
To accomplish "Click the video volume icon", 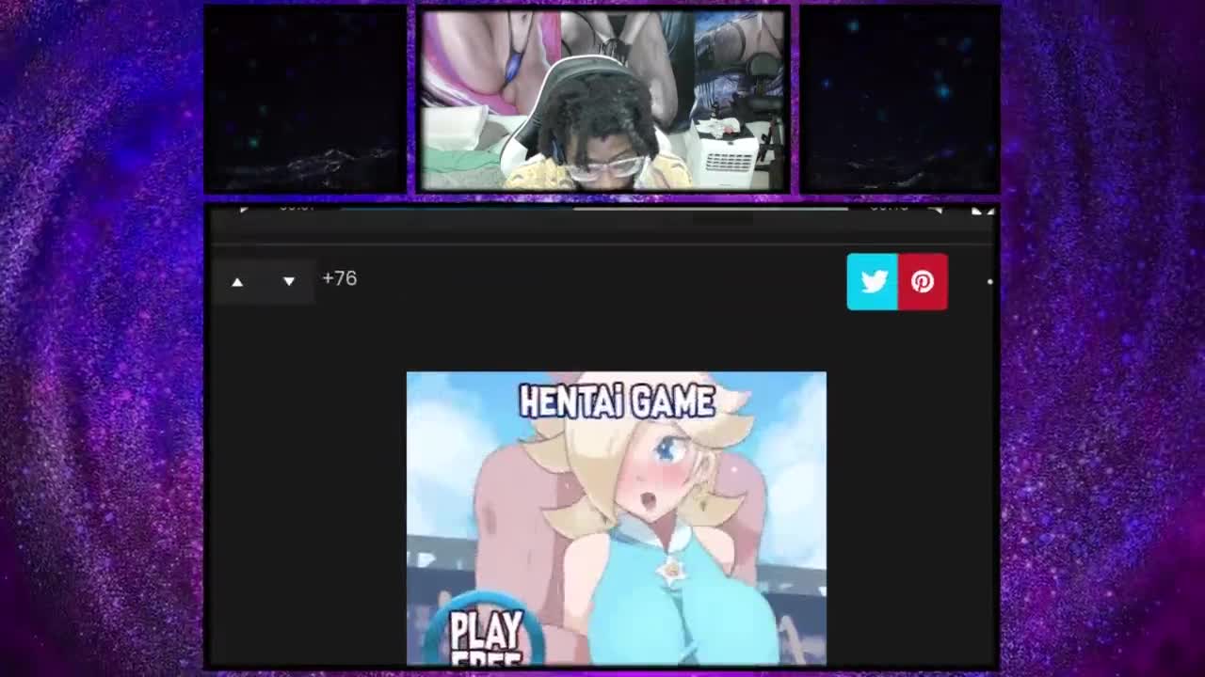I will point(935,210).
